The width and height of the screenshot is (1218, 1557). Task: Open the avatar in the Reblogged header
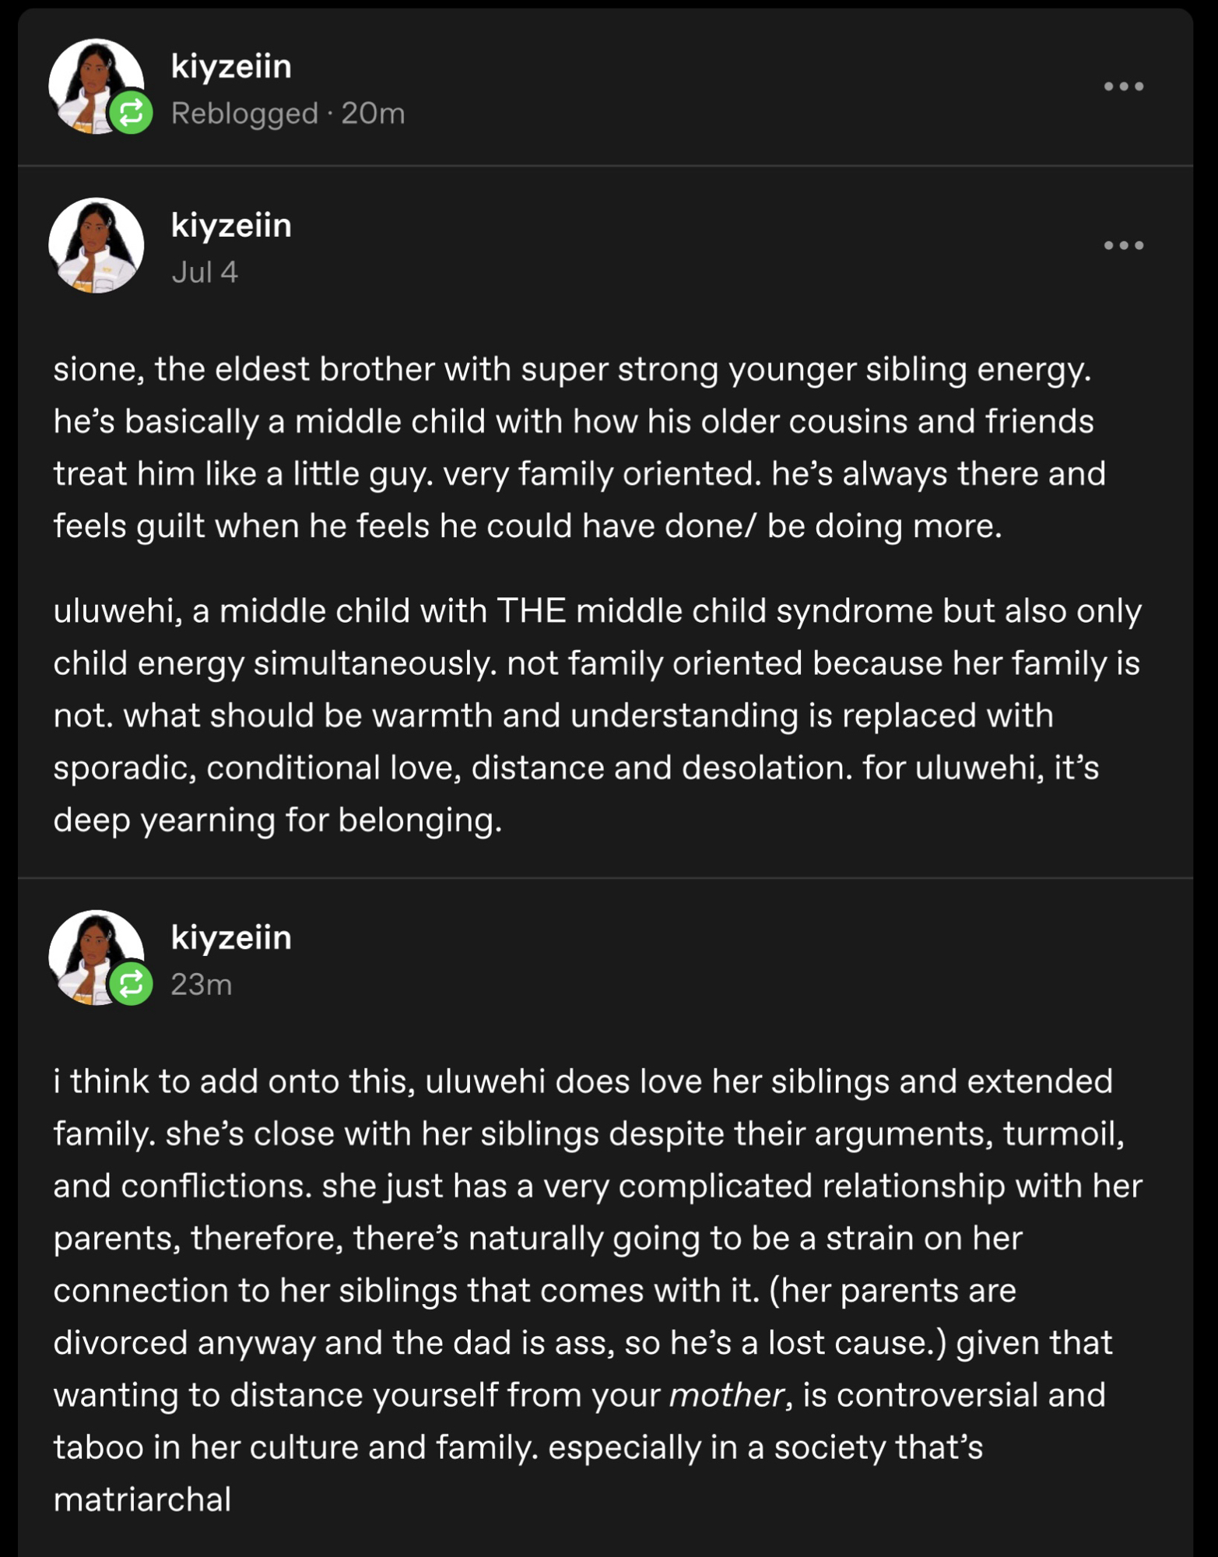click(x=92, y=83)
